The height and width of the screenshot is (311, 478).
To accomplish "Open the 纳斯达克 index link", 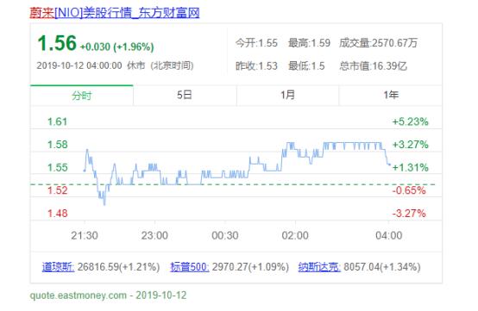I will [319, 267].
